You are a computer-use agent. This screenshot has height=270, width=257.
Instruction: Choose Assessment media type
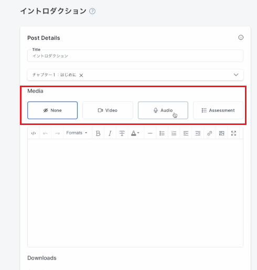click(218, 110)
